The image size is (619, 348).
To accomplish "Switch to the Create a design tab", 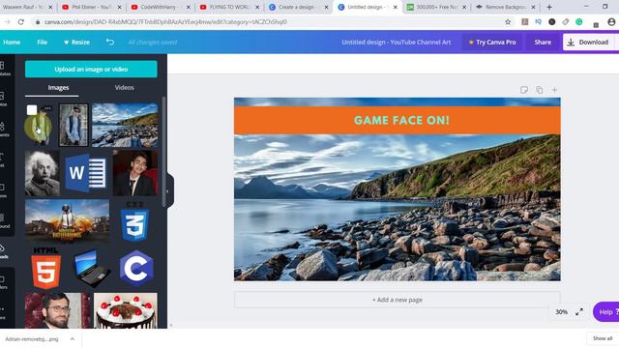I will coord(298,7).
